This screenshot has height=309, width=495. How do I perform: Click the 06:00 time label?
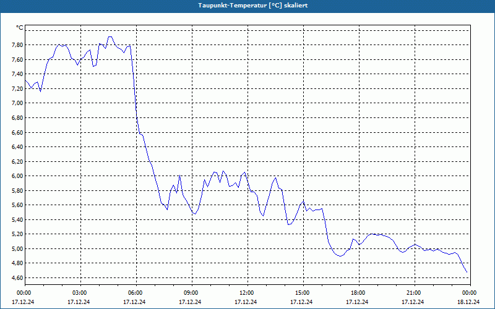(135, 293)
